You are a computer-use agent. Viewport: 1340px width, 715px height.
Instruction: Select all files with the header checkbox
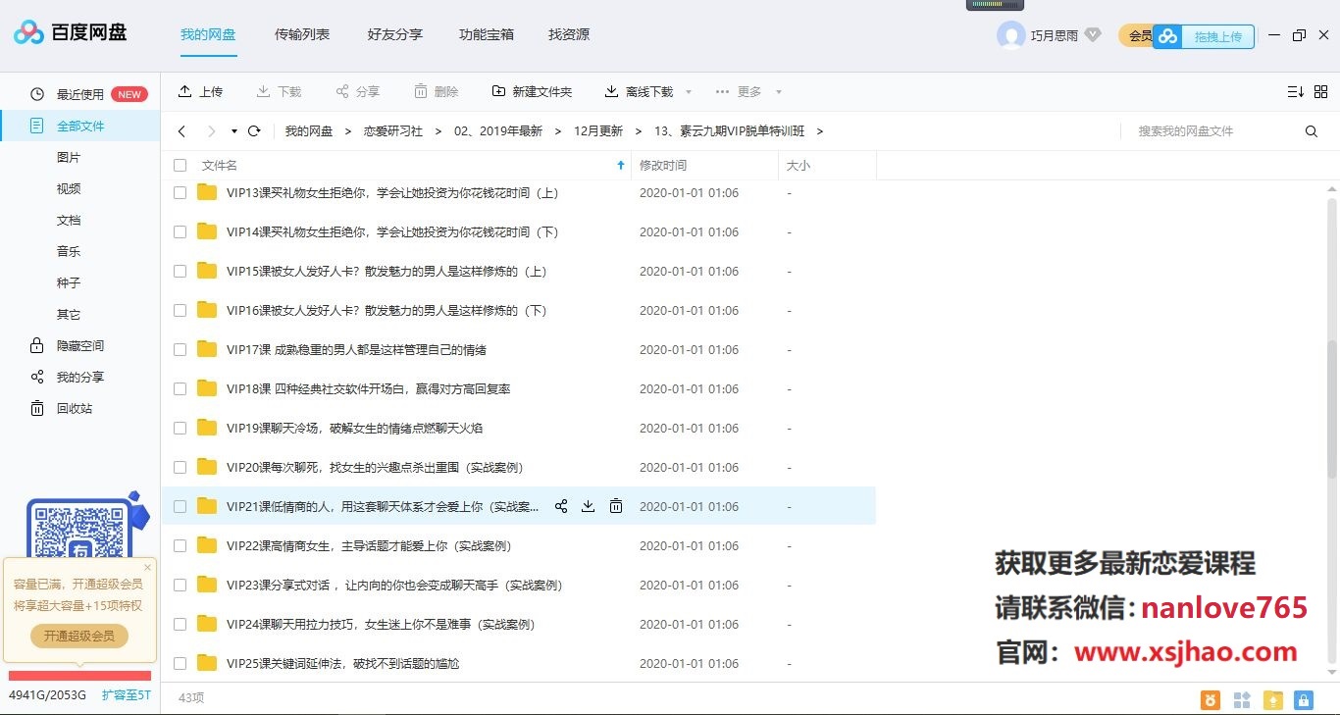(x=180, y=165)
